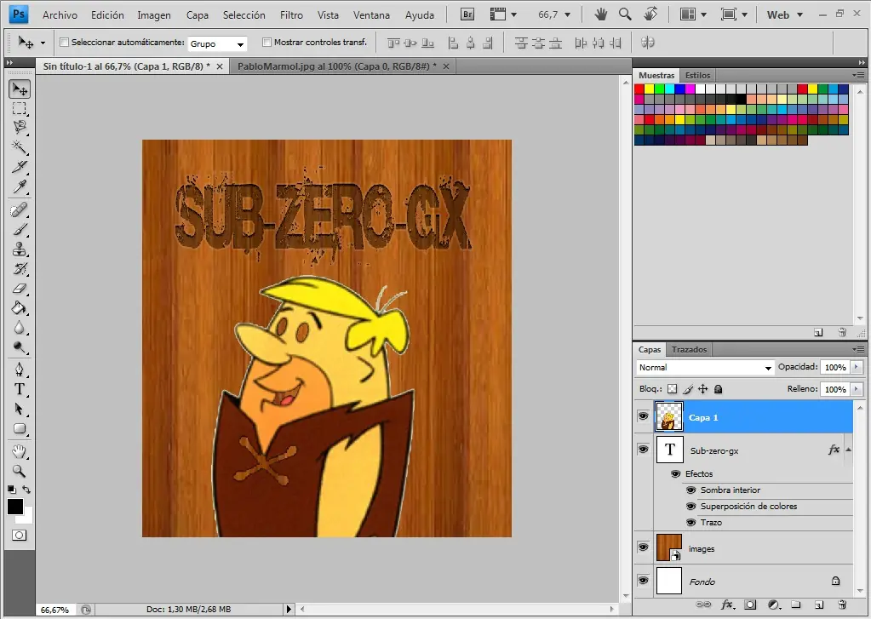
Task: Launch Adobe Bridge
Action: click(x=467, y=14)
